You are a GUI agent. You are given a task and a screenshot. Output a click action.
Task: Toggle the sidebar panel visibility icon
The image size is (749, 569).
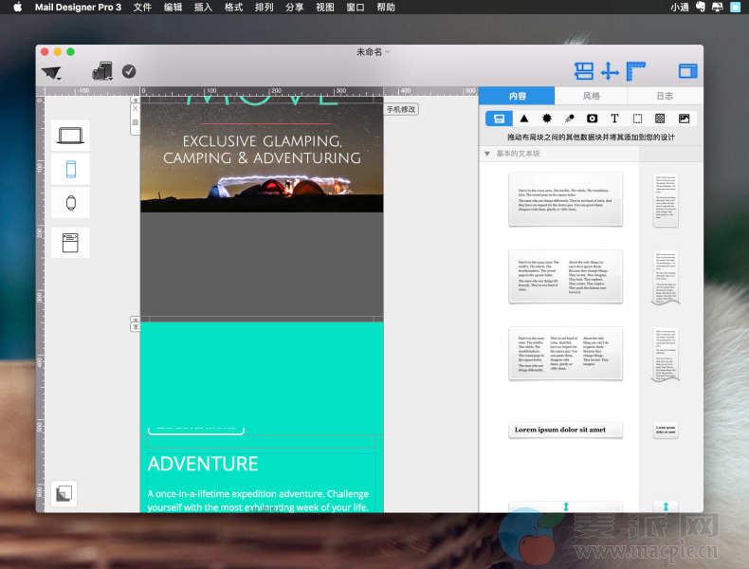[687, 71]
